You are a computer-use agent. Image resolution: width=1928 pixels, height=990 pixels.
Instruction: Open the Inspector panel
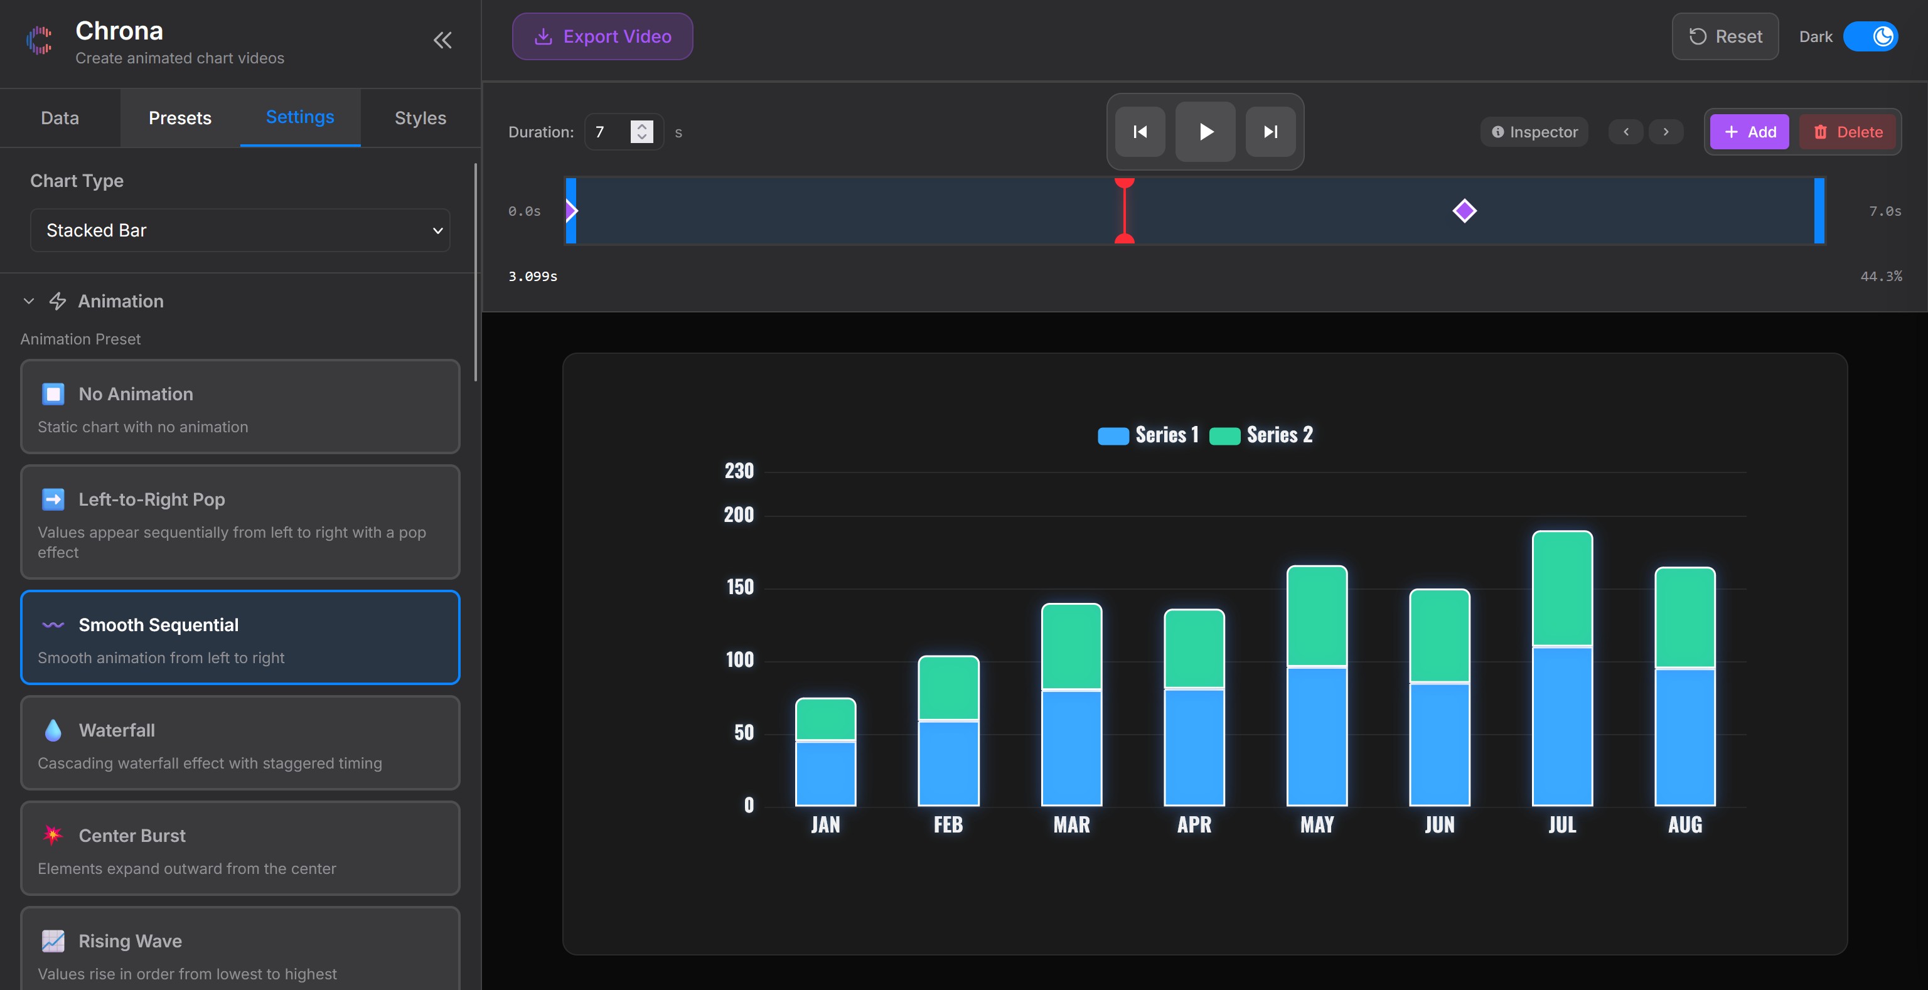point(1534,132)
